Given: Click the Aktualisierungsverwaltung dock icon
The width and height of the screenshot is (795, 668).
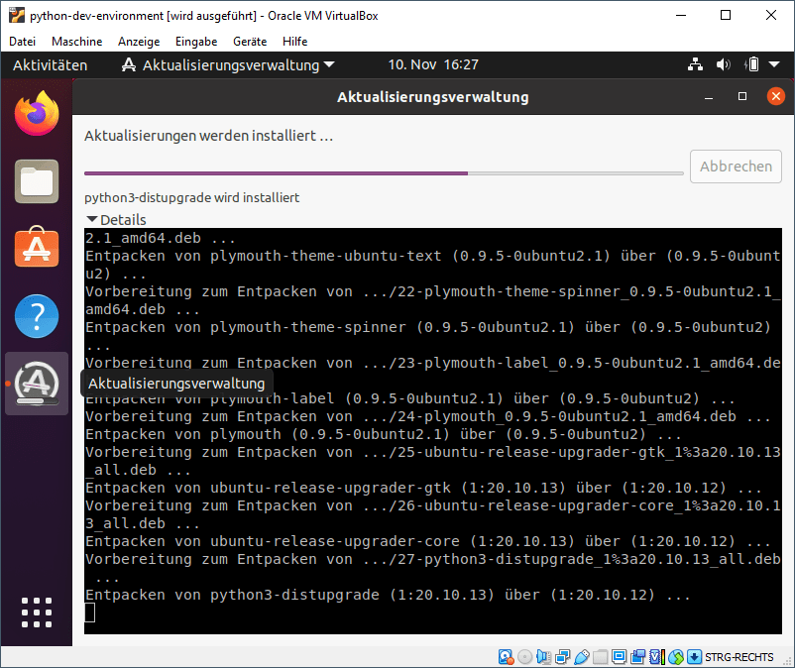Looking at the screenshot, I should click(36, 383).
